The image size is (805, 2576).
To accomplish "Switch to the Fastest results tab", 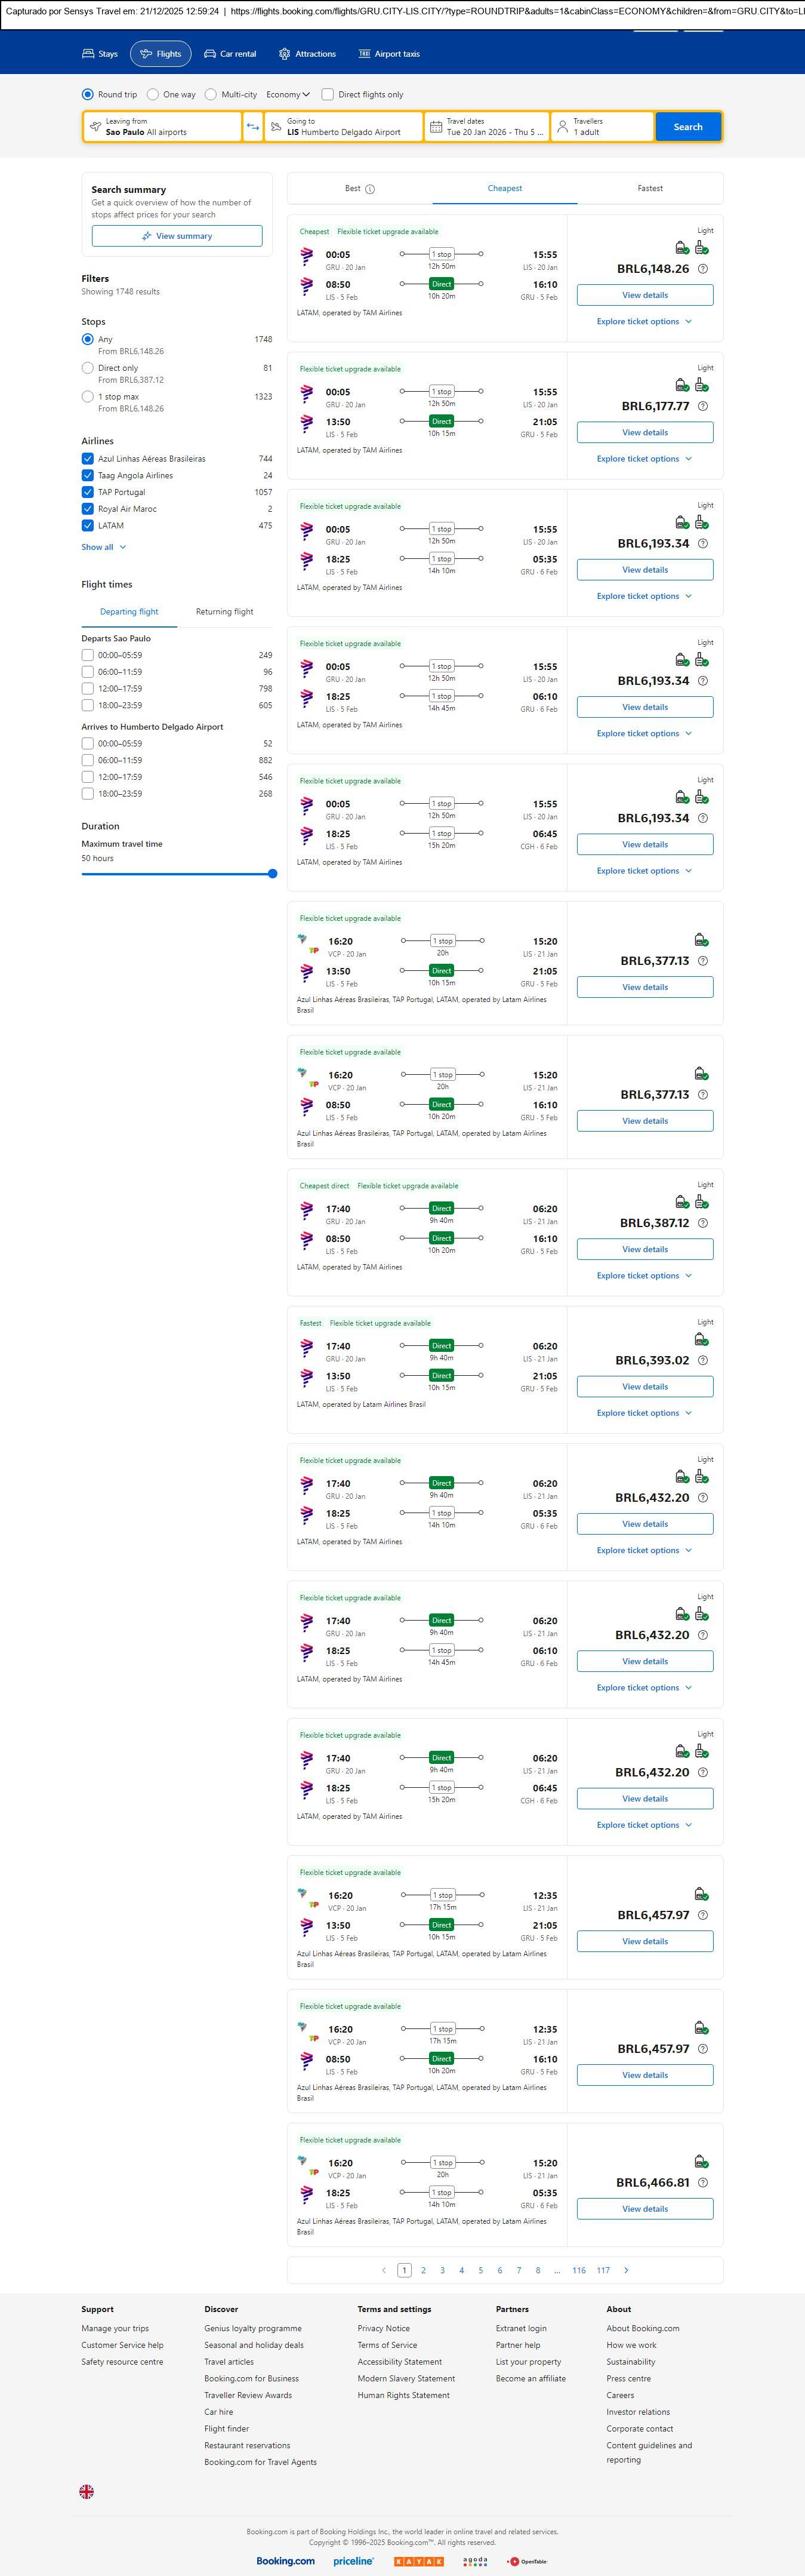I will click(x=649, y=188).
